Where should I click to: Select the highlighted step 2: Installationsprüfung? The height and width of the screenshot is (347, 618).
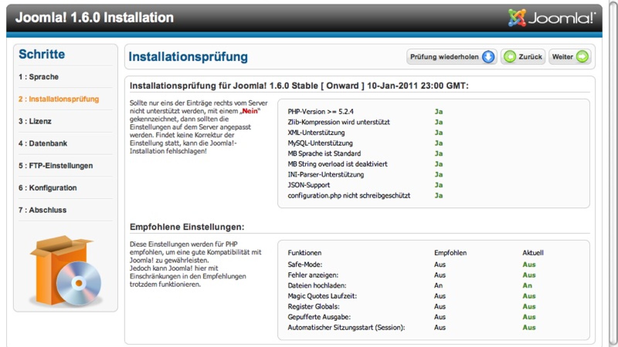point(59,99)
